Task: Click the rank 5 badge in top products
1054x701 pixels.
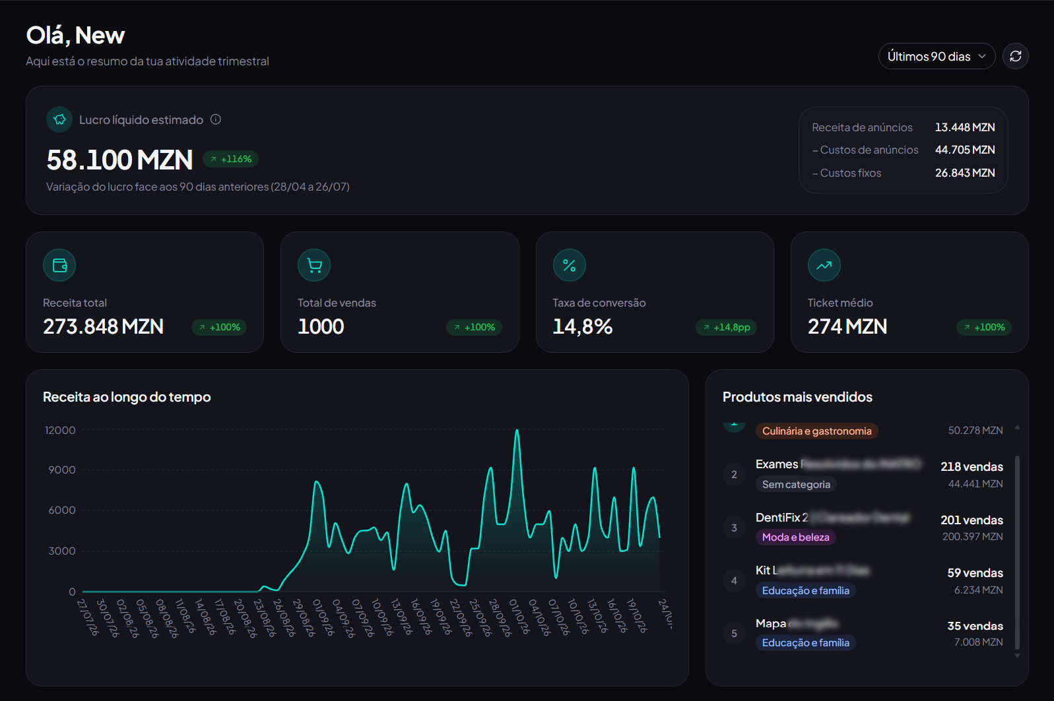Action: (734, 634)
